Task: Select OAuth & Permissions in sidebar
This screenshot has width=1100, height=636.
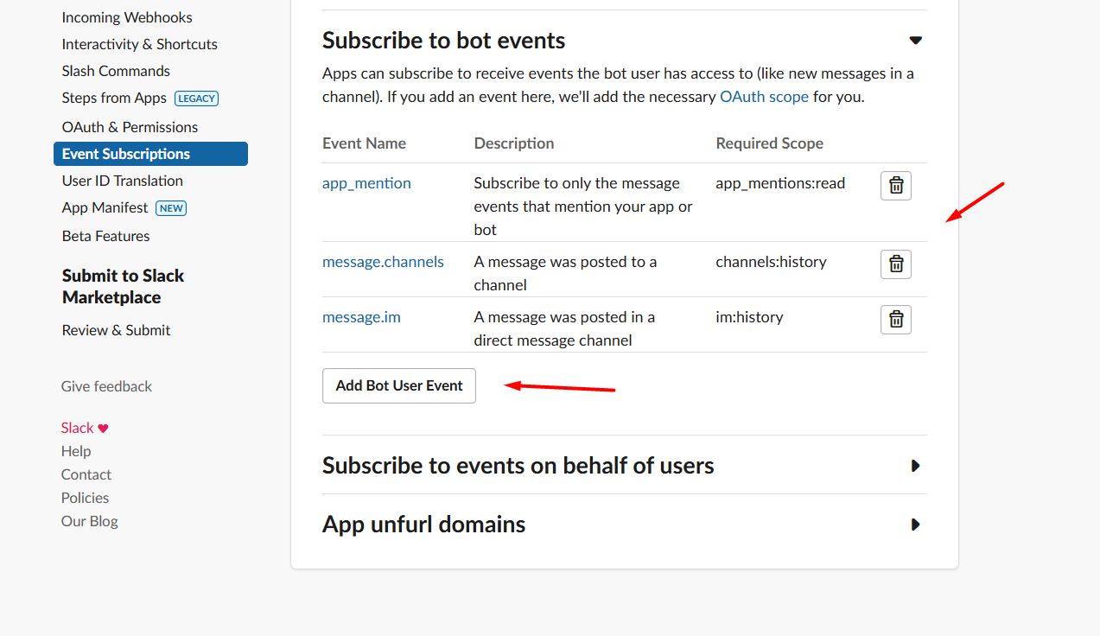Action: click(x=130, y=127)
